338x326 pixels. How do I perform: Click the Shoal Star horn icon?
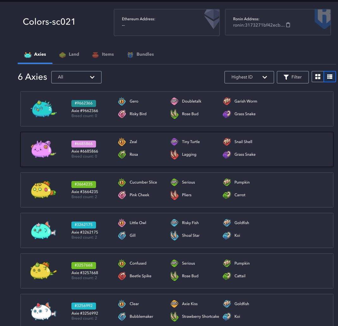click(174, 235)
